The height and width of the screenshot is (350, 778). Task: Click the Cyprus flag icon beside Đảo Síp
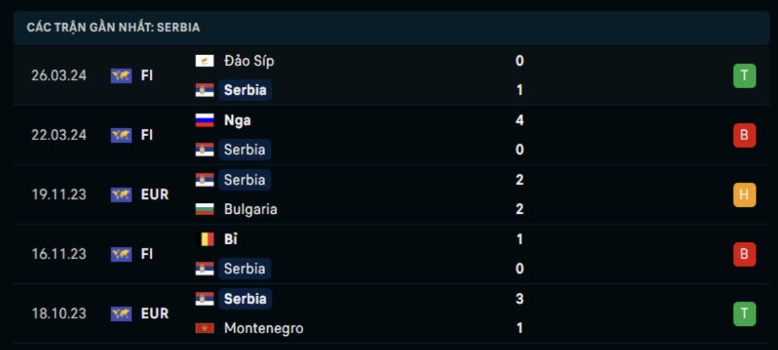(204, 61)
